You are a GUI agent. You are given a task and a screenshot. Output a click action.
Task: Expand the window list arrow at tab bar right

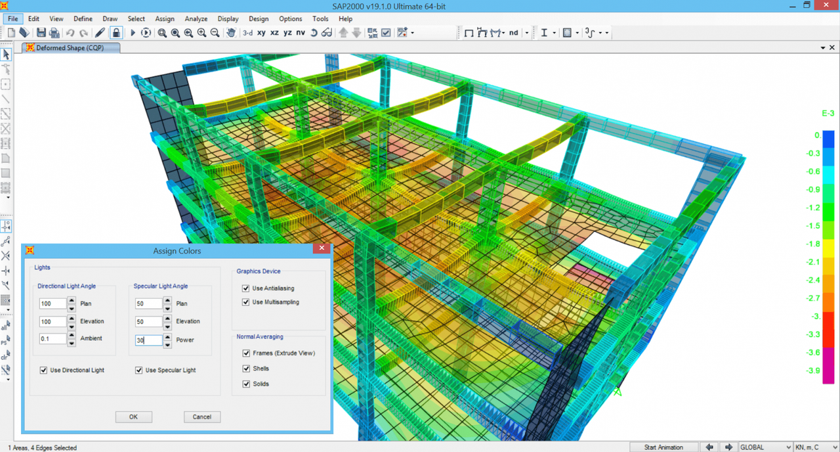coord(823,48)
